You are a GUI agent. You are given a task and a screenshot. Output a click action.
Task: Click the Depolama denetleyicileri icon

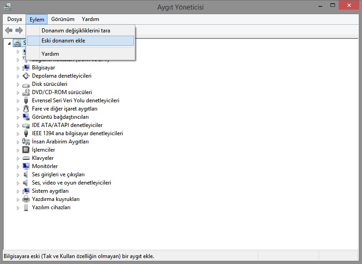pyautogui.click(x=26, y=76)
